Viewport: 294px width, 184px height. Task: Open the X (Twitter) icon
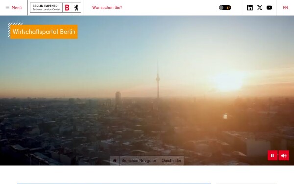(x=260, y=8)
